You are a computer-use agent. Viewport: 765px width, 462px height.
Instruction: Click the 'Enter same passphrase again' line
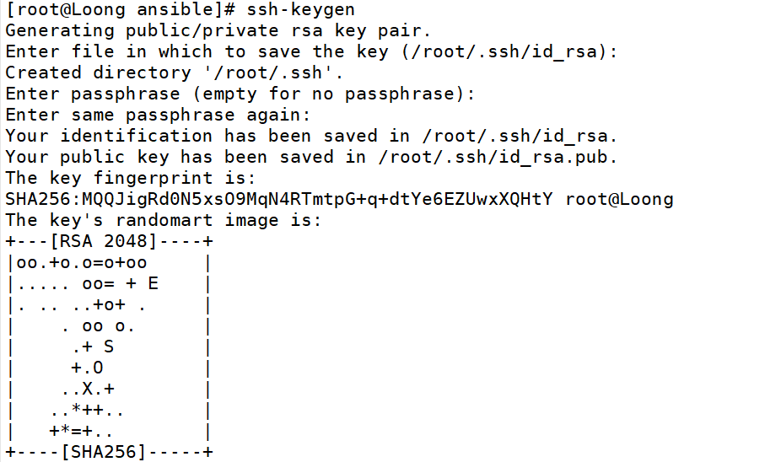coord(159,115)
